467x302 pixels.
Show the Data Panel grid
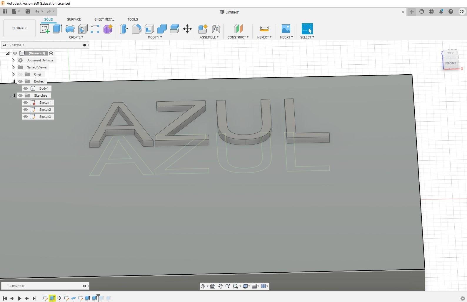coord(5,11)
